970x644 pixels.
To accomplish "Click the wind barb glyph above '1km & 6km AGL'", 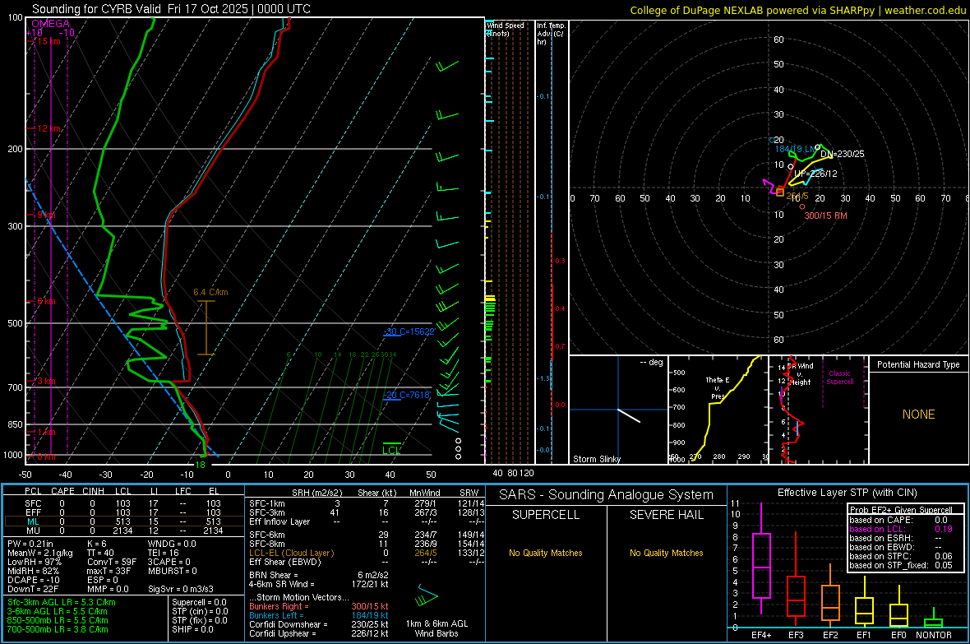I will (426, 595).
